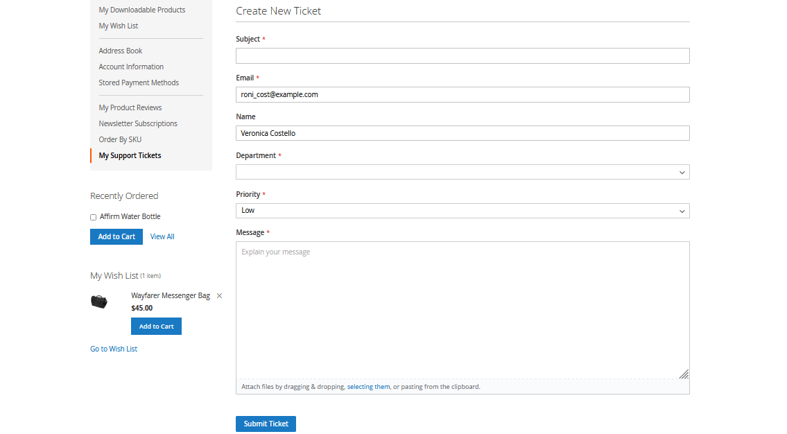Click the Wayfarer Messenger Bag thumbnail image
The height and width of the screenshot is (434, 787).
coord(99,302)
